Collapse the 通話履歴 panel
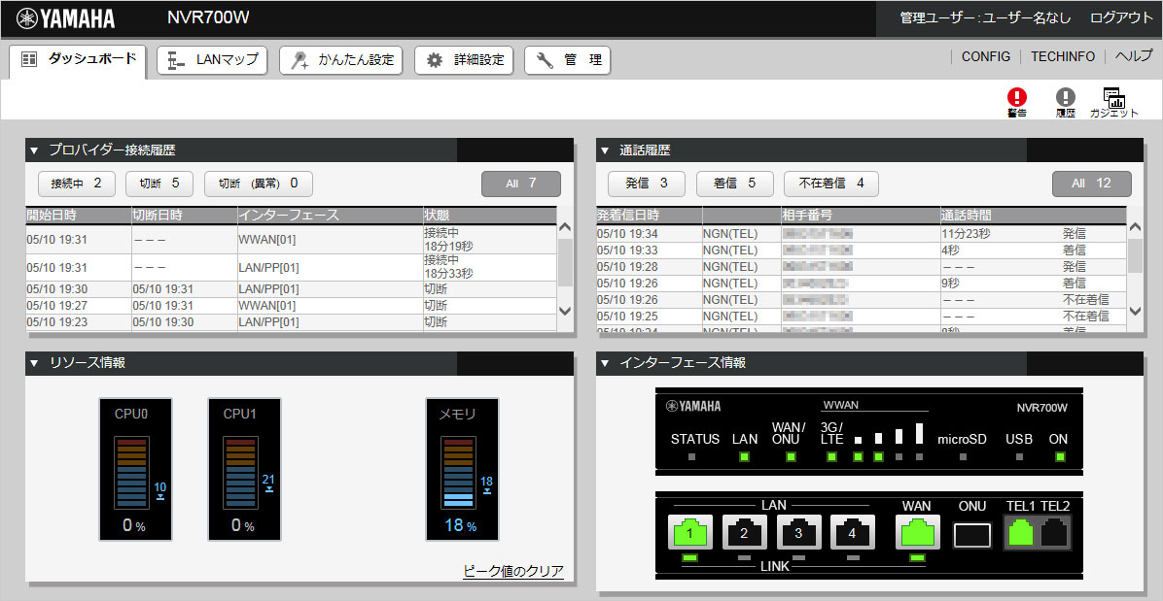The height and width of the screenshot is (601, 1163). click(605, 150)
